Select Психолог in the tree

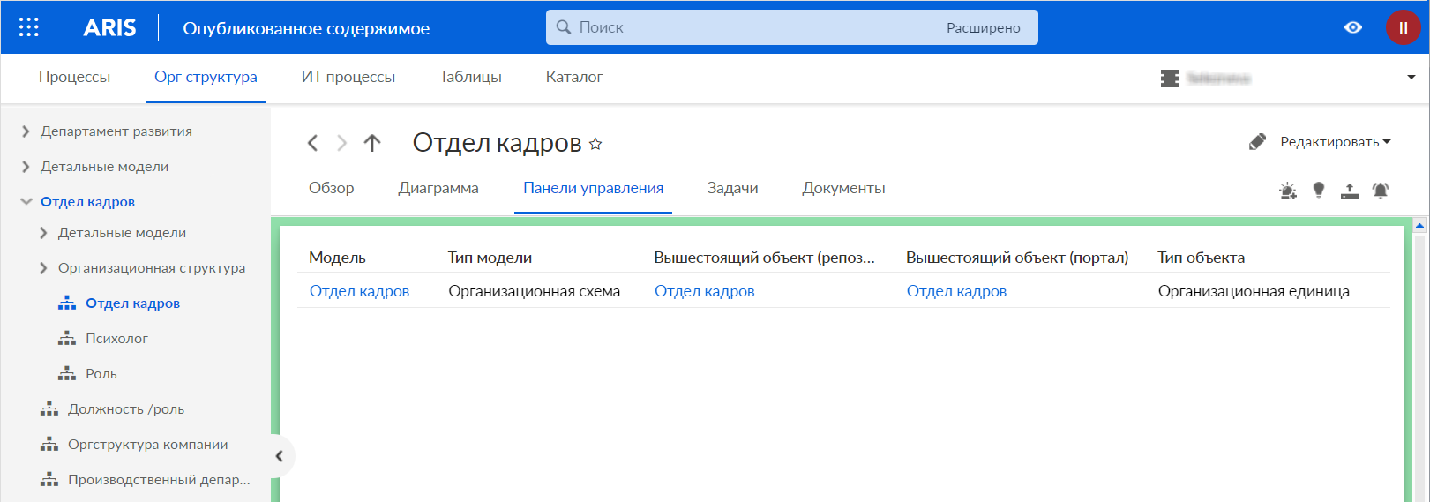[116, 339]
